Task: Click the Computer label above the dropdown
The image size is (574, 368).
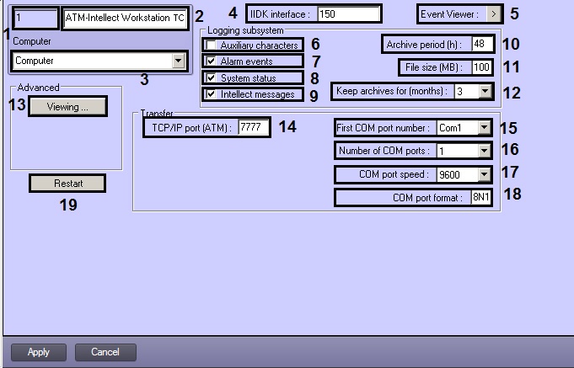Action: pyautogui.click(x=32, y=41)
